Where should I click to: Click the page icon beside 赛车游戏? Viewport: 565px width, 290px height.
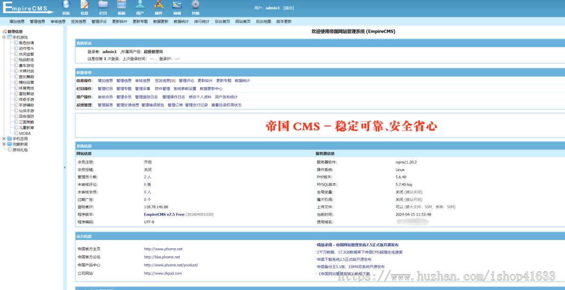[16, 65]
